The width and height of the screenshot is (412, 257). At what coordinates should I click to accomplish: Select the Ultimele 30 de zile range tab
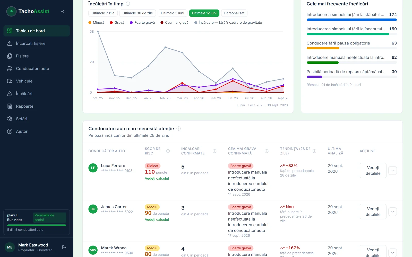[138, 13]
